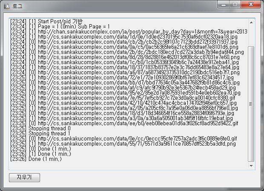Click the 'Stopping thread 1' log line
The height and width of the screenshot is (191, 264).
pyautogui.click(x=40, y=133)
